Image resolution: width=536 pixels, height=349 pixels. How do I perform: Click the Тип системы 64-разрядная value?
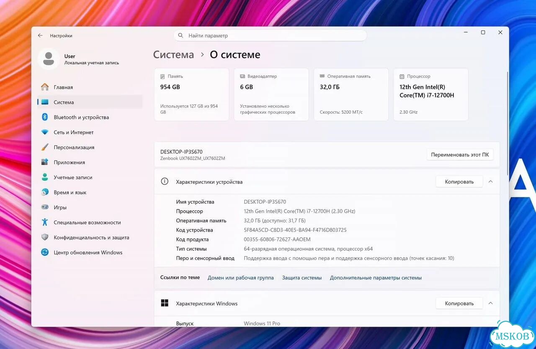(x=308, y=249)
